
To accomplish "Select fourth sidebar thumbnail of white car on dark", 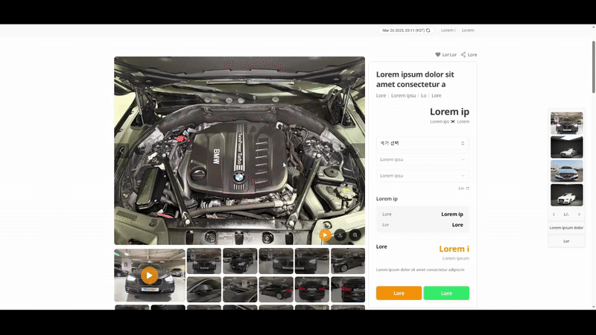I will click(567, 195).
